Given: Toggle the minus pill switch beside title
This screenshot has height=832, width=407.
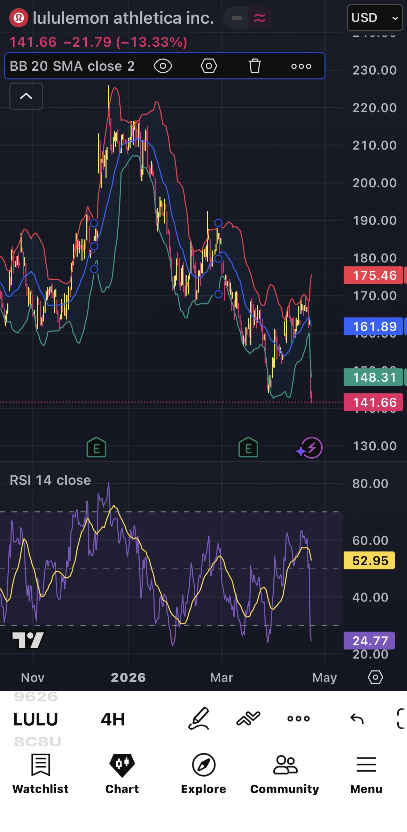Looking at the screenshot, I should pos(236,18).
